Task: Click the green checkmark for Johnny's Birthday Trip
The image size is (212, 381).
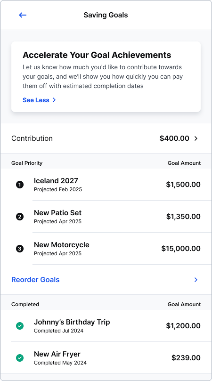Action: (20, 326)
